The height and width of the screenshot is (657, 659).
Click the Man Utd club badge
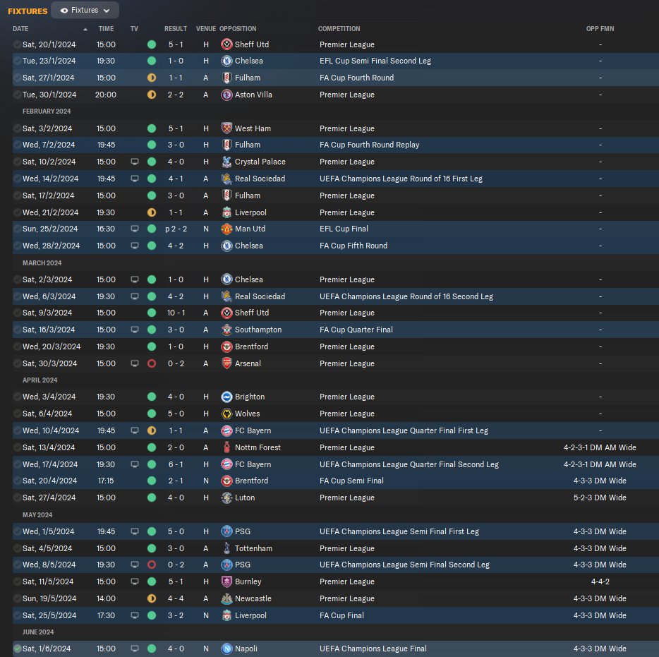(x=226, y=229)
